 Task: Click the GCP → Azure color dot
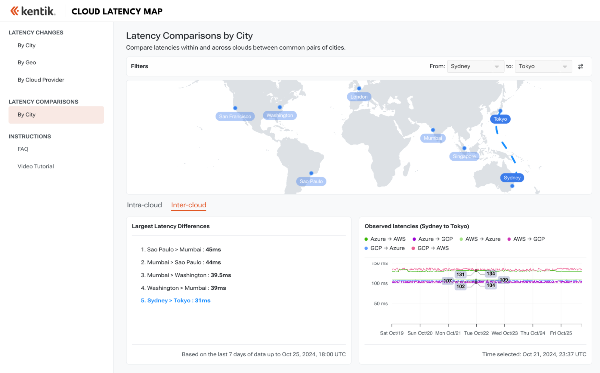tap(366, 248)
